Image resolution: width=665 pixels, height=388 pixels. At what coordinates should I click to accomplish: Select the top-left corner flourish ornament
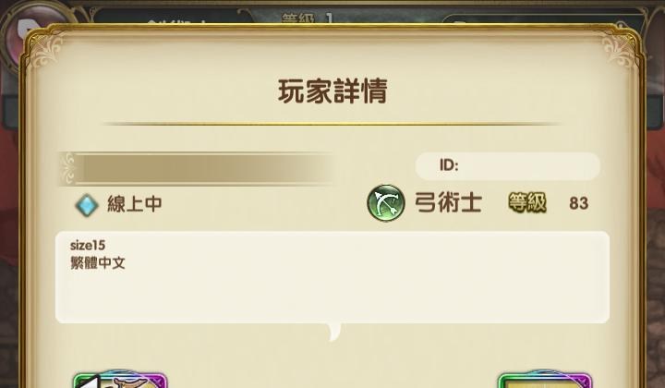click(x=47, y=50)
